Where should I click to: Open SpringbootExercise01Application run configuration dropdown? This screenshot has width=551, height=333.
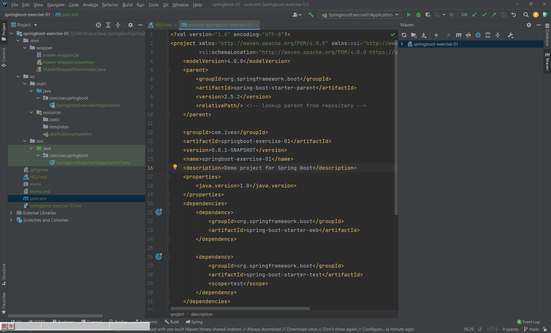click(360, 15)
